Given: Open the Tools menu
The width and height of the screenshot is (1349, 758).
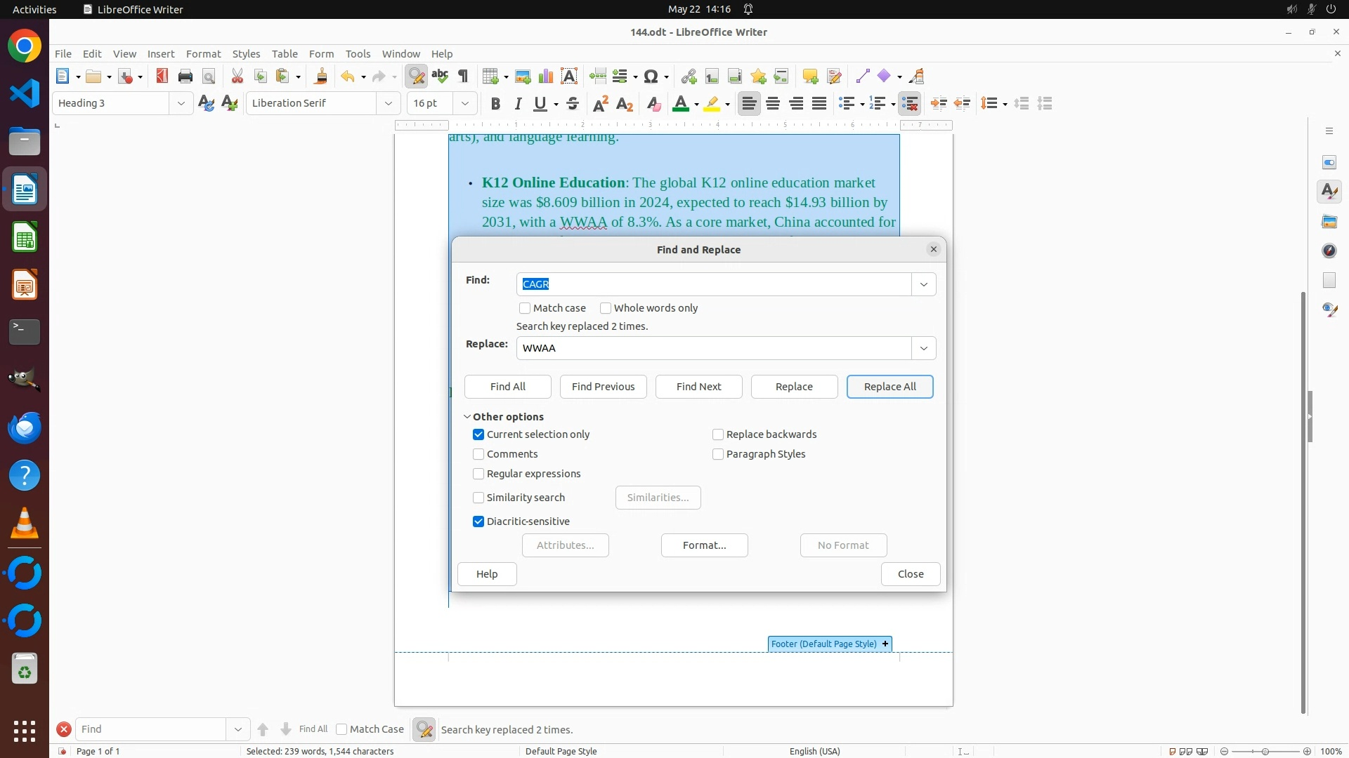Looking at the screenshot, I should coord(358,53).
